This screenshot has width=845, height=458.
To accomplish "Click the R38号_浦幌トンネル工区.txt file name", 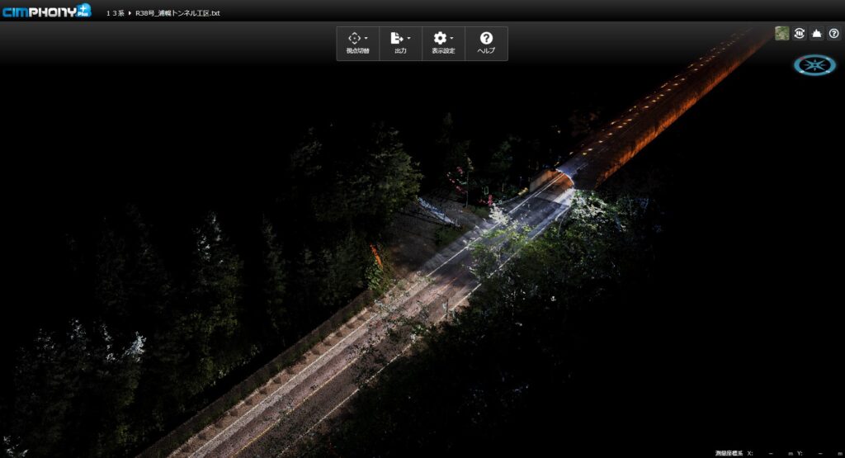I will coord(177,13).
